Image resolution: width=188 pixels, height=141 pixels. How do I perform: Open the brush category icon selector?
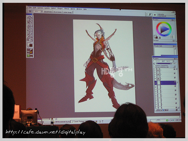(150, 14)
